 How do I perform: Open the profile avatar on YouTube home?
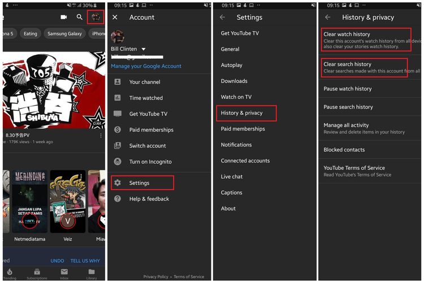(x=96, y=17)
